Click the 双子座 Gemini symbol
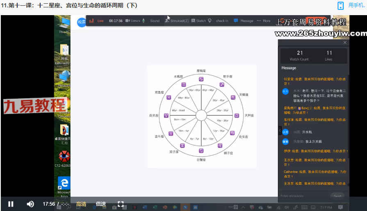 182,146
